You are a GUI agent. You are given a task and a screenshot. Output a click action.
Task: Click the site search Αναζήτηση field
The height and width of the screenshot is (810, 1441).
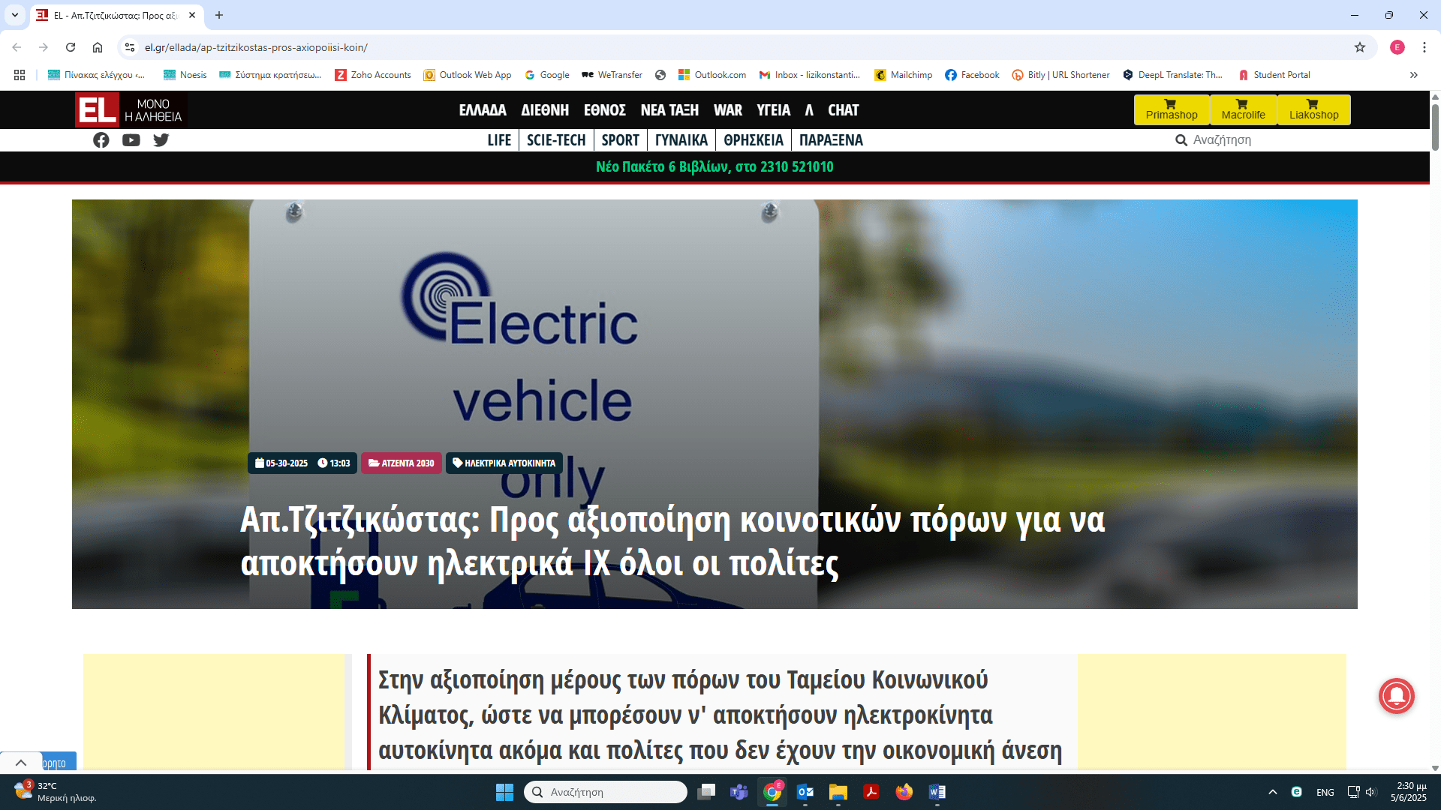pyautogui.click(x=1222, y=140)
